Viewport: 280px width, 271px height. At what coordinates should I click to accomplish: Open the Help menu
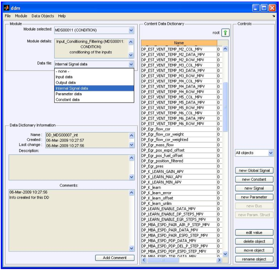[62, 16]
